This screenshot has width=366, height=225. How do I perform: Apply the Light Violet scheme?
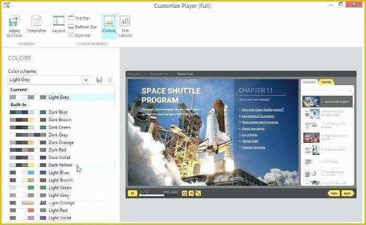(x=61, y=218)
